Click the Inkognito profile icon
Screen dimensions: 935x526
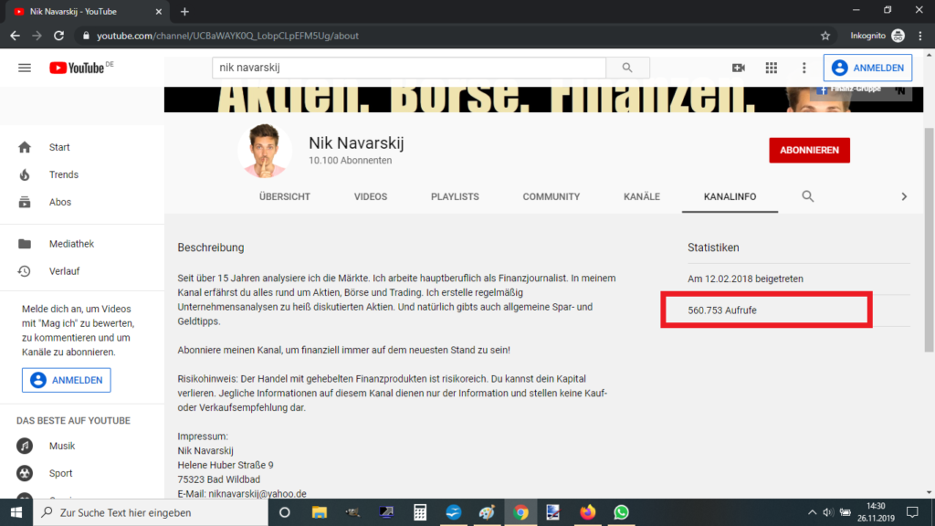(x=898, y=36)
